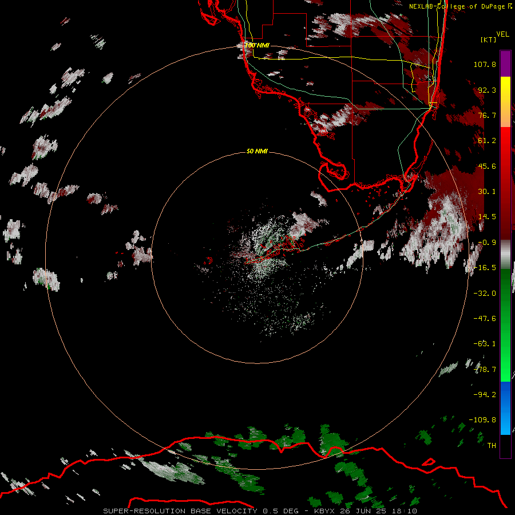The image size is (515, 515).
Task: Click the TH legend label
Action: (x=492, y=446)
